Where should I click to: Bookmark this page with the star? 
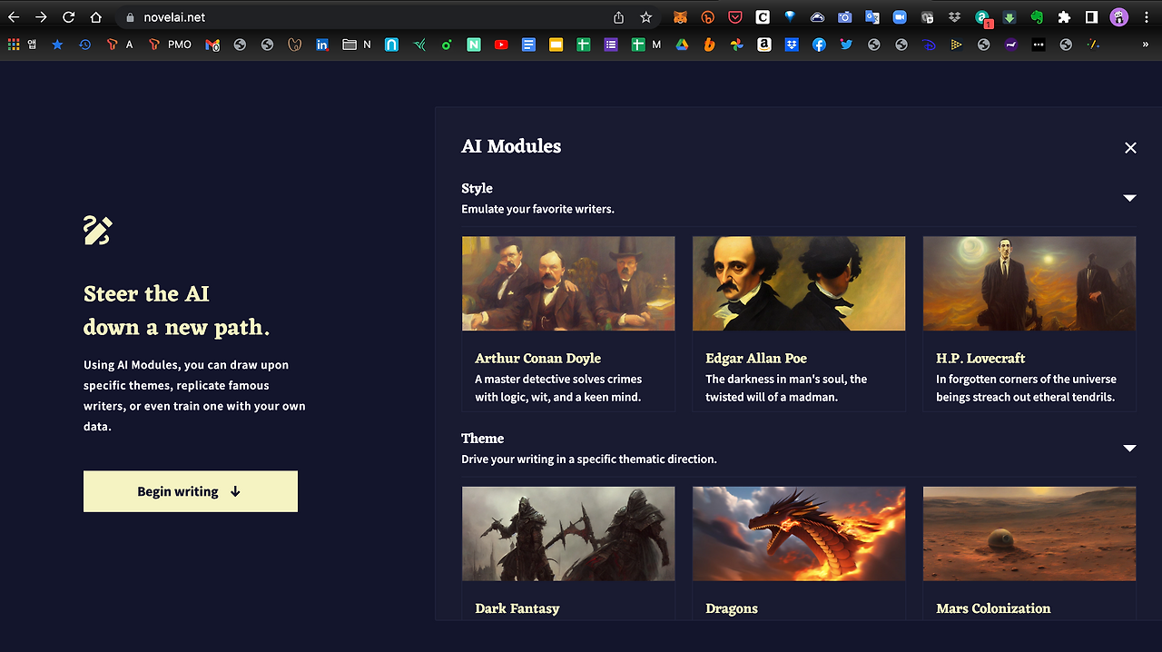646,17
